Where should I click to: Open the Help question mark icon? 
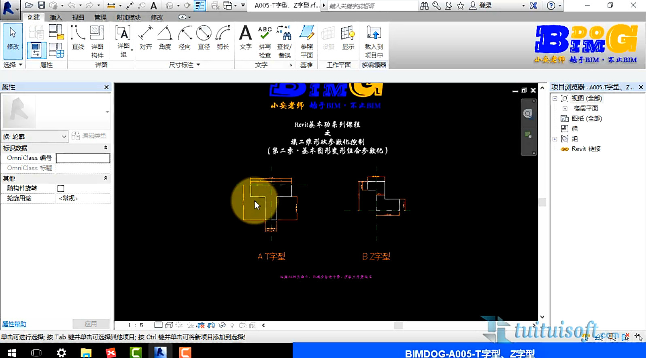(551, 6)
